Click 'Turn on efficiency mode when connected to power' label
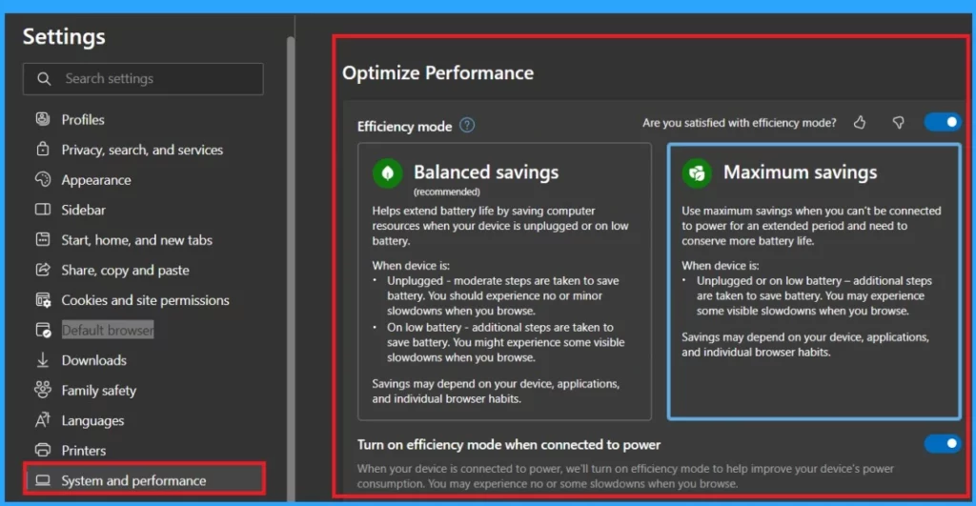Image resolution: width=976 pixels, height=506 pixels. (509, 444)
